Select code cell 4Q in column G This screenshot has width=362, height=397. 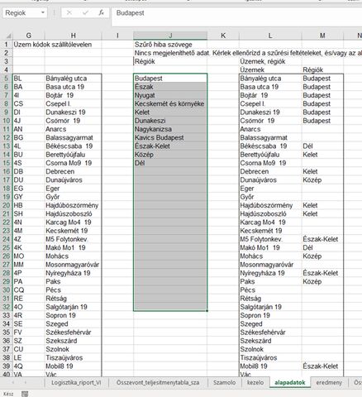click(28, 366)
